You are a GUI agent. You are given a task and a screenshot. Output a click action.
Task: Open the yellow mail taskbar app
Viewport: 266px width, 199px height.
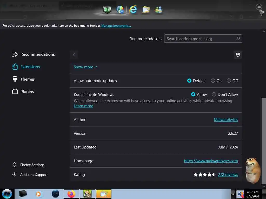coord(104,194)
